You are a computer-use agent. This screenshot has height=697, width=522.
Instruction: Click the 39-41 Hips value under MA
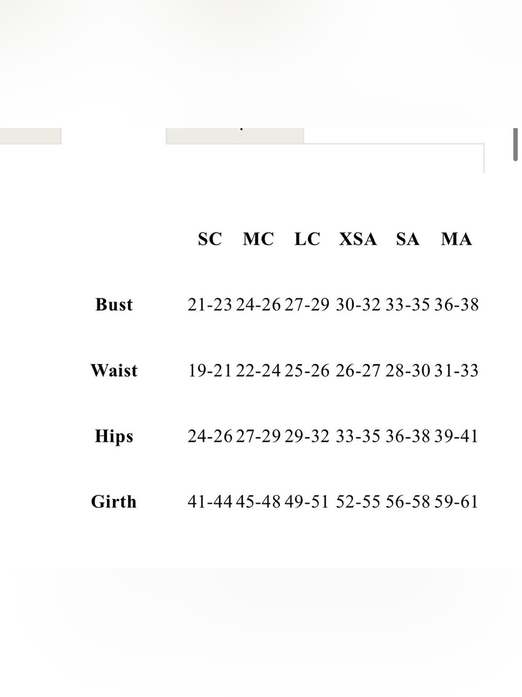coord(456,436)
